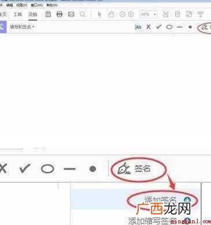Click the fit one full page icon
The width and height of the screenshot is (211, 225).
(177, 14)
